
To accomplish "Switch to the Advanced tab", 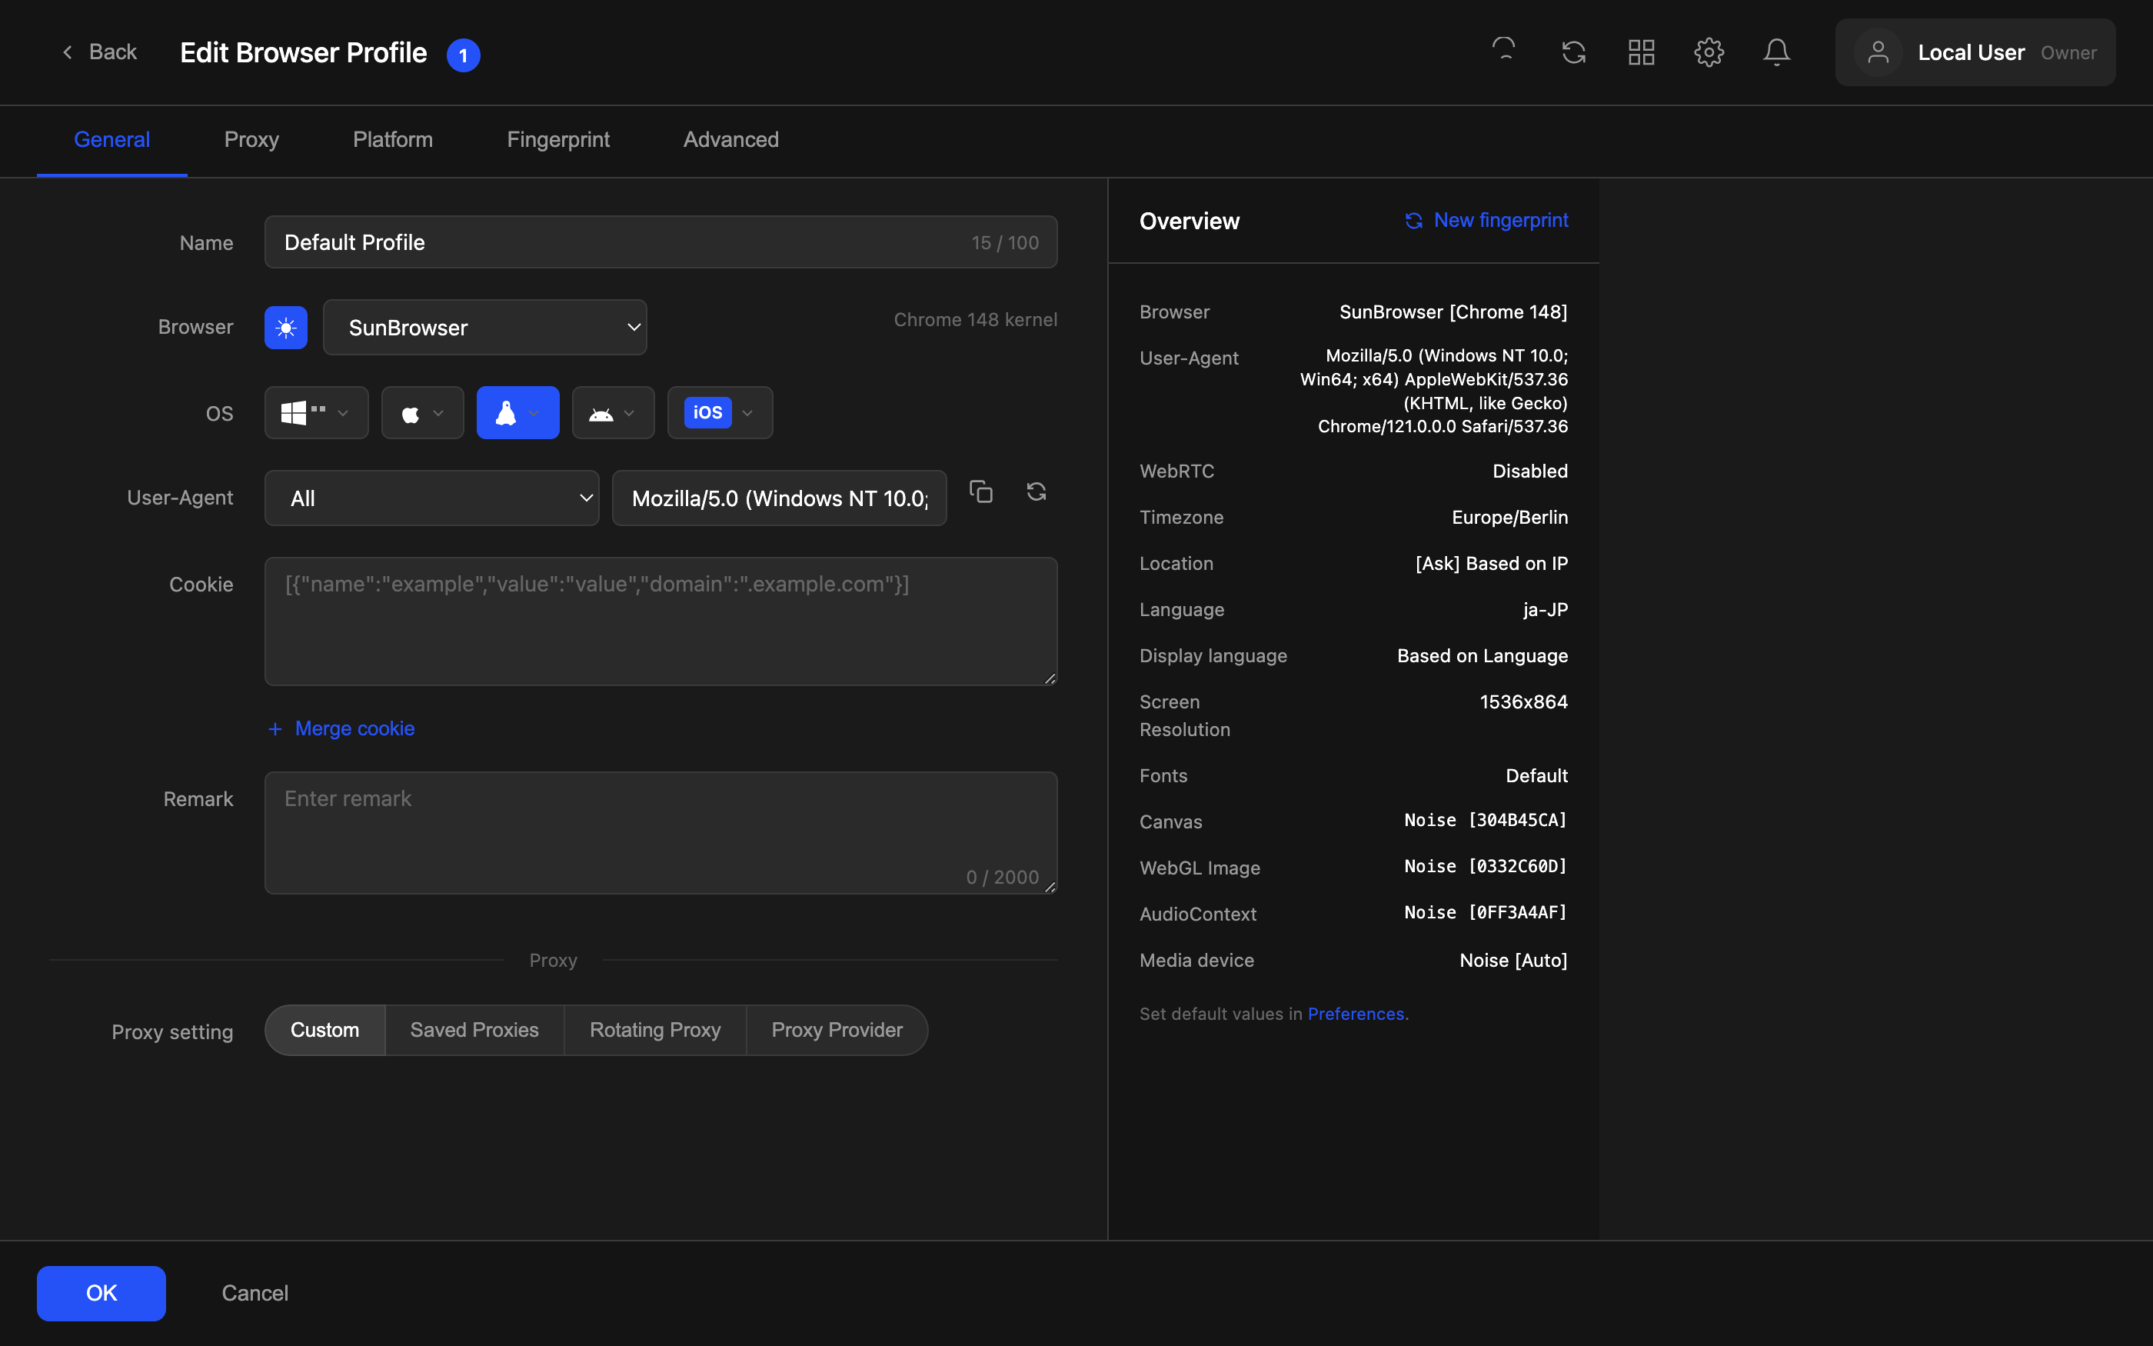I will point(730,140).
